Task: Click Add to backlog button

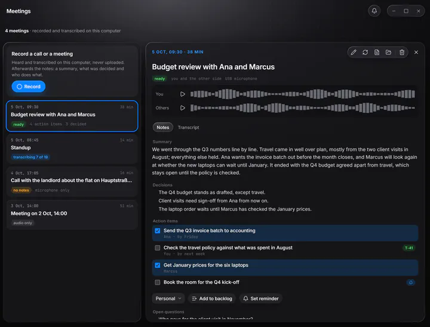Action: (x=212, y=298)
